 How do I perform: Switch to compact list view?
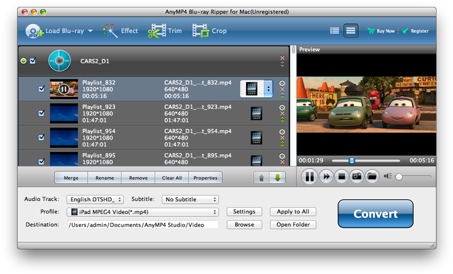335,31
